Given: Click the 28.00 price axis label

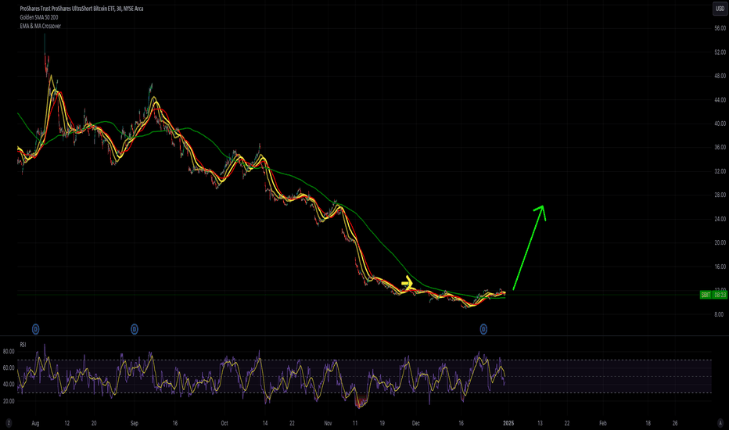Looking at the screenshot, I should click(x=720, y=195).
